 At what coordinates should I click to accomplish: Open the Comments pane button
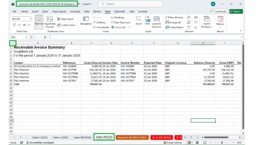coord(219,12)
